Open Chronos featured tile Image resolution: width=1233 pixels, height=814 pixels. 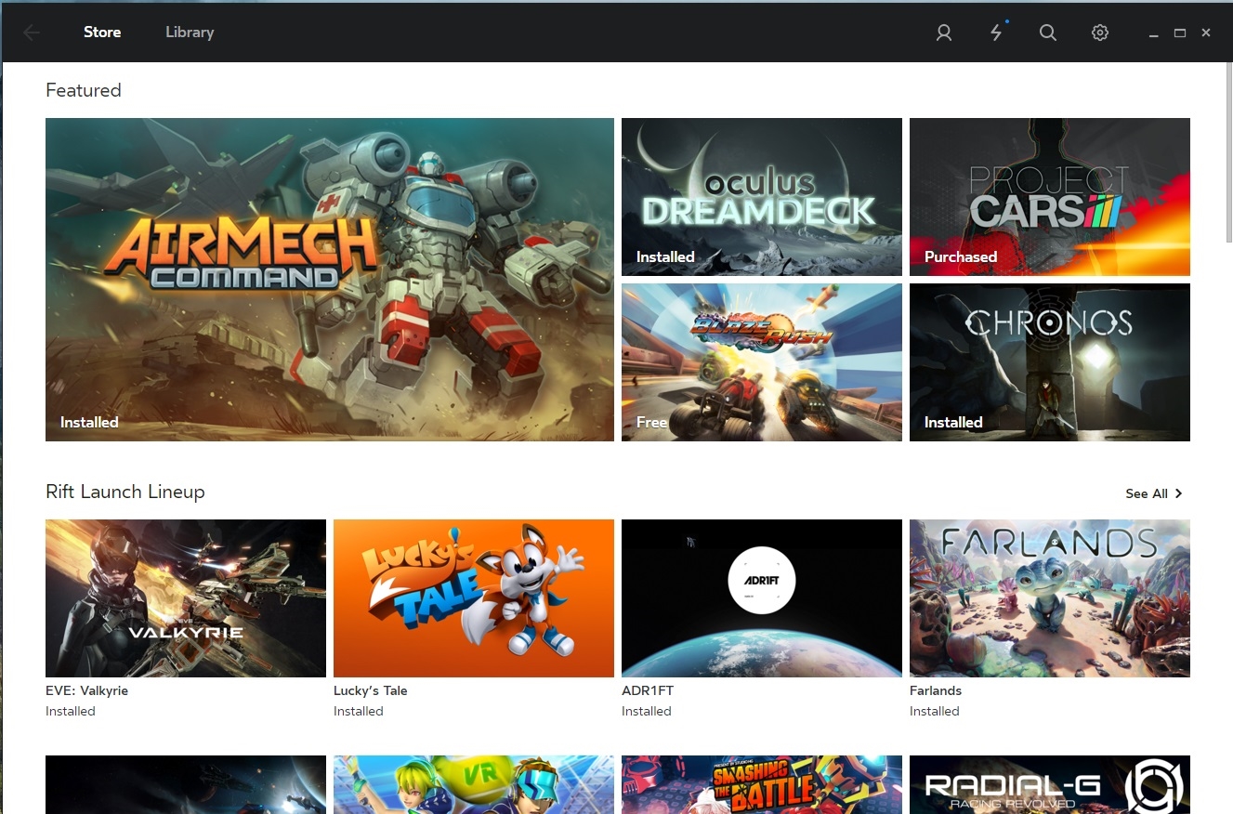pyautogui.click(x=1050, y=362)
